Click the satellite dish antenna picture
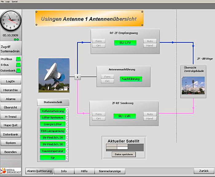 54,75
